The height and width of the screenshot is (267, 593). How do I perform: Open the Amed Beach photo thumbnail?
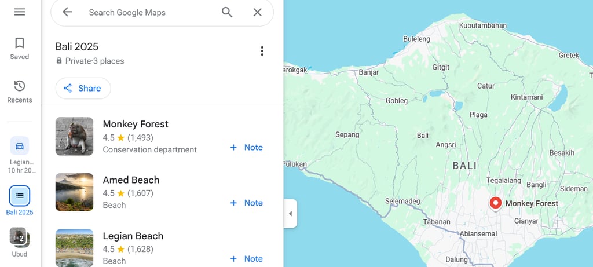tap(74, 192)
